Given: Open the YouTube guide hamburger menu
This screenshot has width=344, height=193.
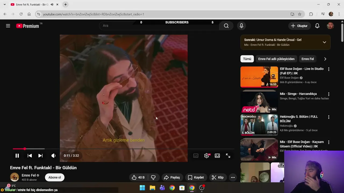Looking at the screenshot, I should (8, 26).
